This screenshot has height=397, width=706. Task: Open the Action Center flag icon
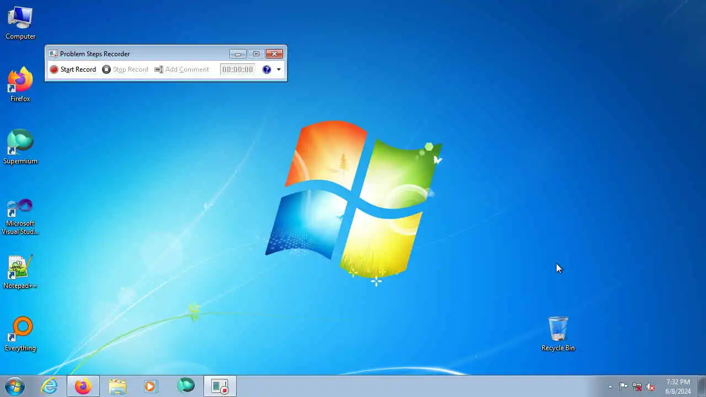click(x=623, y=387)
